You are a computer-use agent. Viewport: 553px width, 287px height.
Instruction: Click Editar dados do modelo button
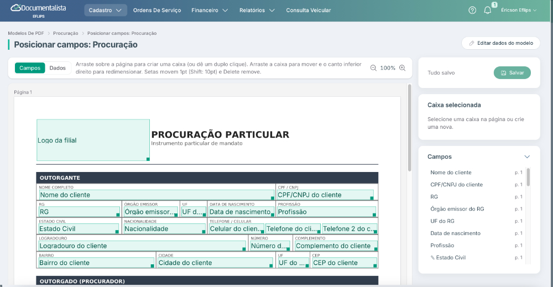tap(501, 43)
